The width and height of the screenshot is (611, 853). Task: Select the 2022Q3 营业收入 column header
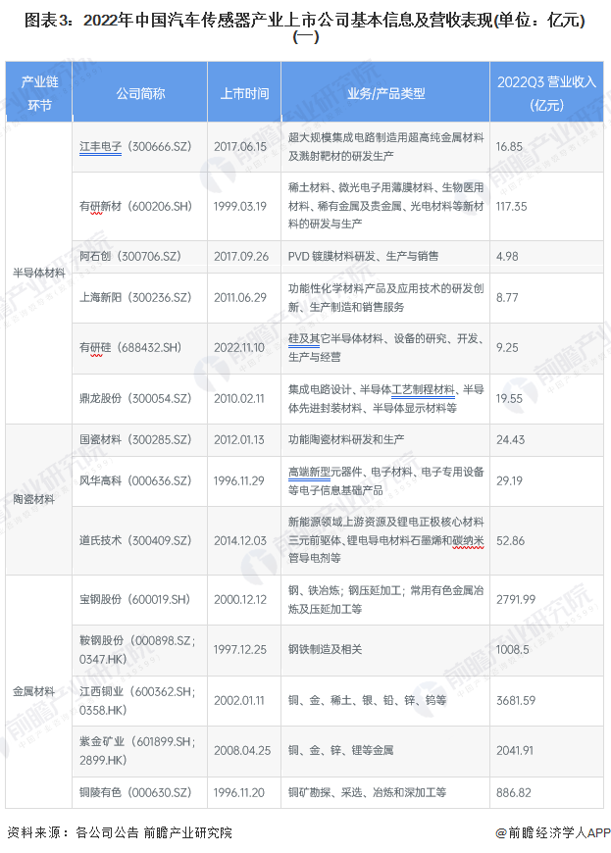coord(547,93)
